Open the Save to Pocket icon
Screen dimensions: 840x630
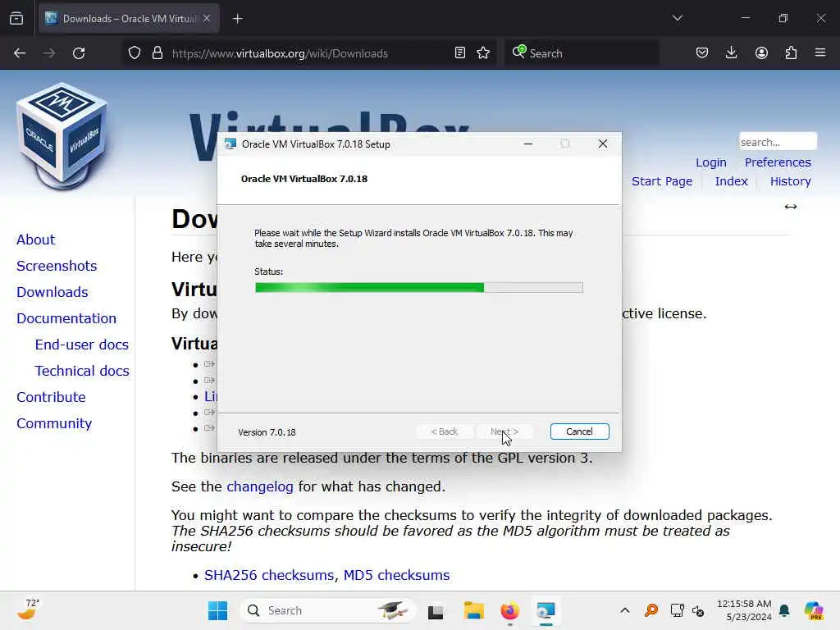tap(702, 53)
